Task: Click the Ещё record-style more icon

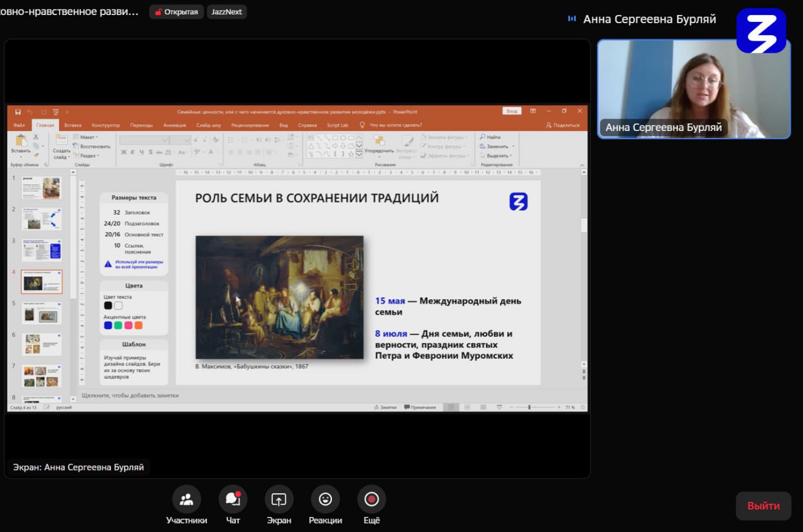Action: tap(371, 499)
